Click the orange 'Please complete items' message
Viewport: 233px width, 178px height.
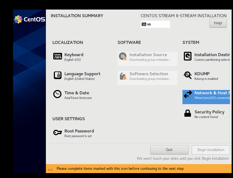120,169
